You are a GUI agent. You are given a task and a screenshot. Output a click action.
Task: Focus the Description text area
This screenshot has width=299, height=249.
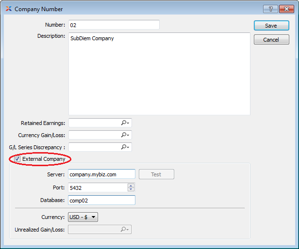[x=159, y=74]
